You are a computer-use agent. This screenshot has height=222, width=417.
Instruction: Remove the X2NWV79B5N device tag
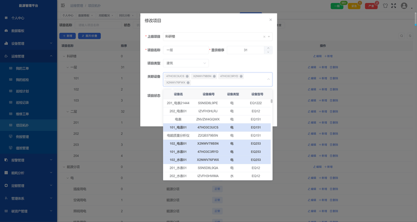coord(214,76)
